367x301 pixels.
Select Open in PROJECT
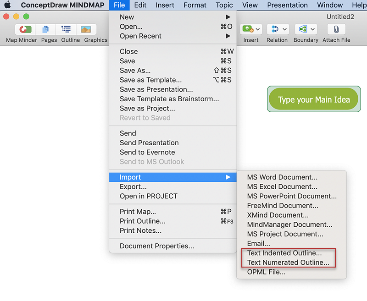click(x=173, y=196)
